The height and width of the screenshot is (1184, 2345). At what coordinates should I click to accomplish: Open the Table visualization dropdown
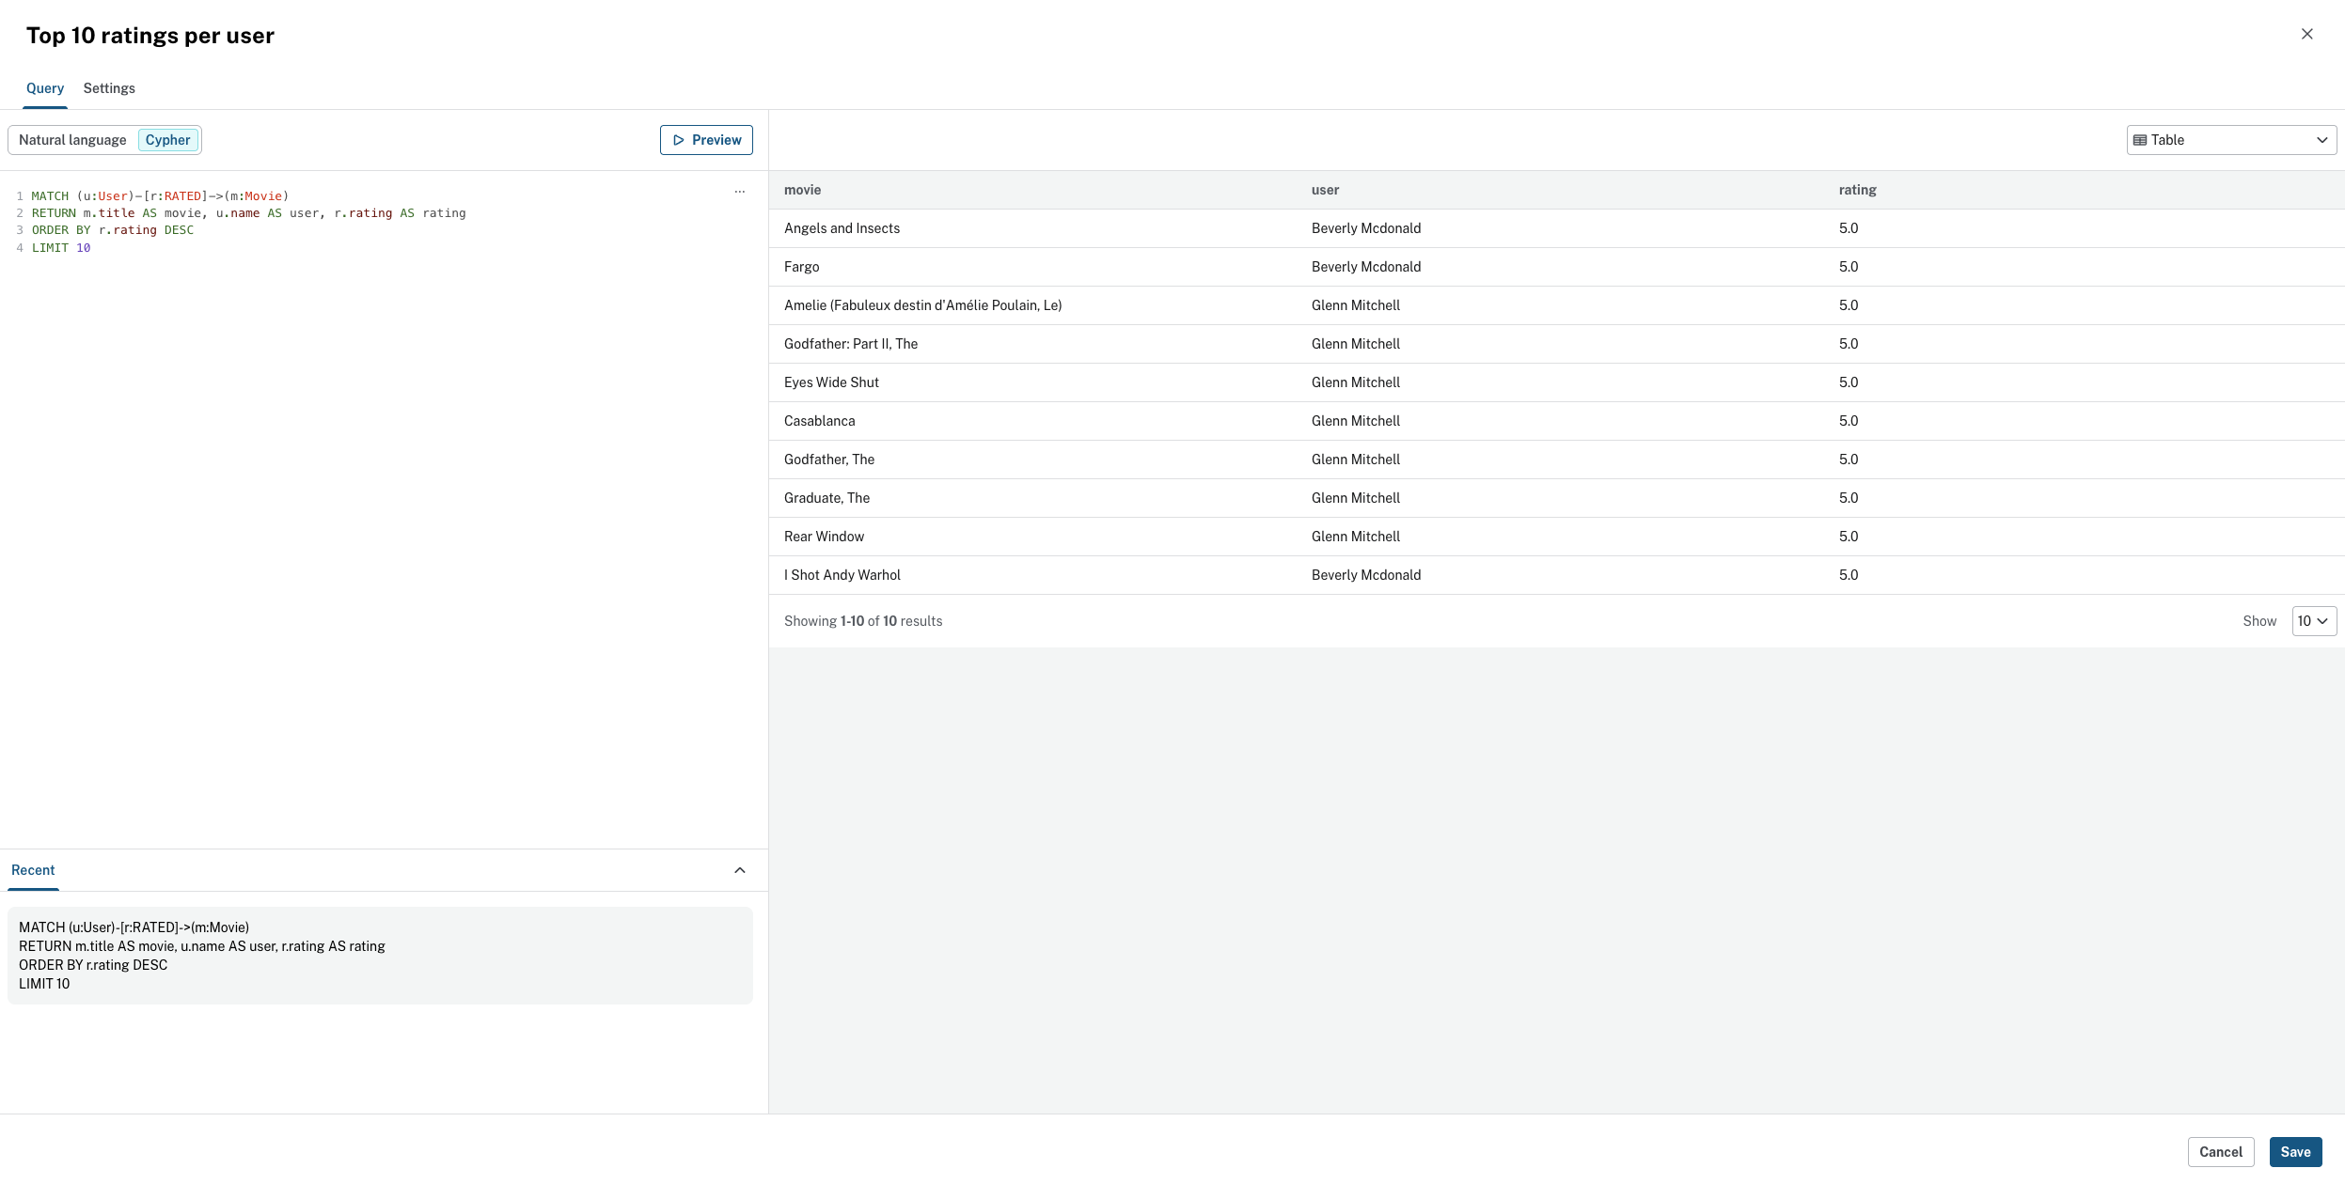(x=2230, y=140)
